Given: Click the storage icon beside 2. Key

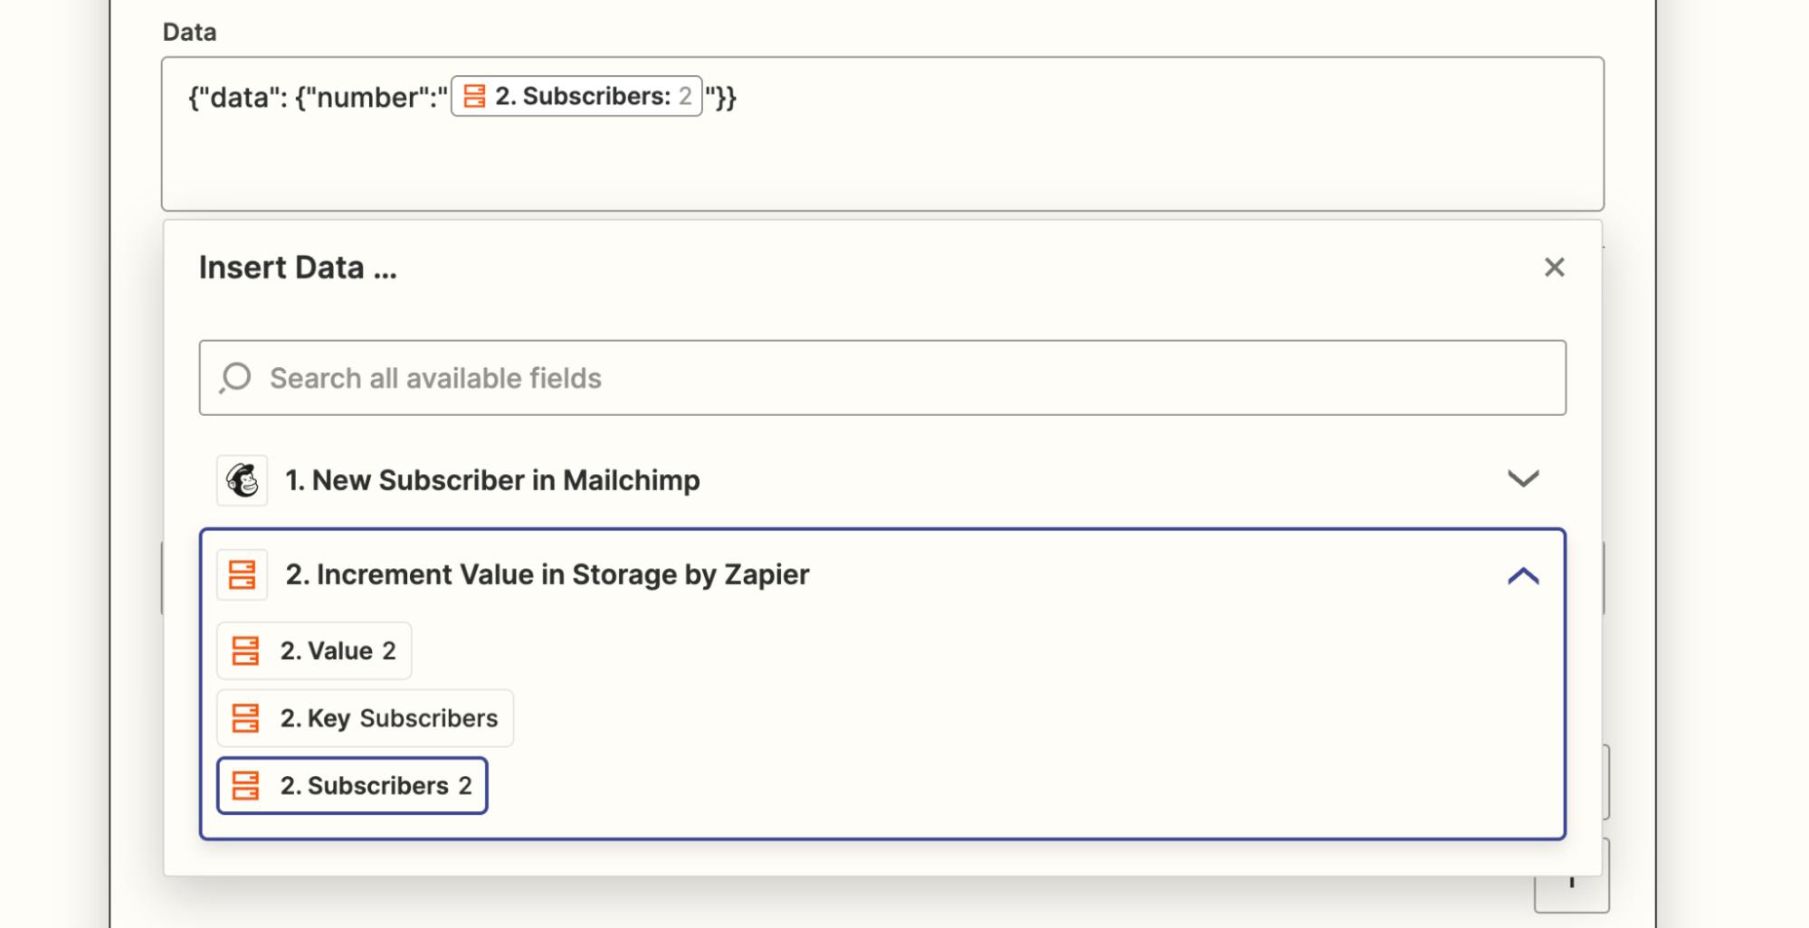Looking at the screenshot, I should [245, 718].
